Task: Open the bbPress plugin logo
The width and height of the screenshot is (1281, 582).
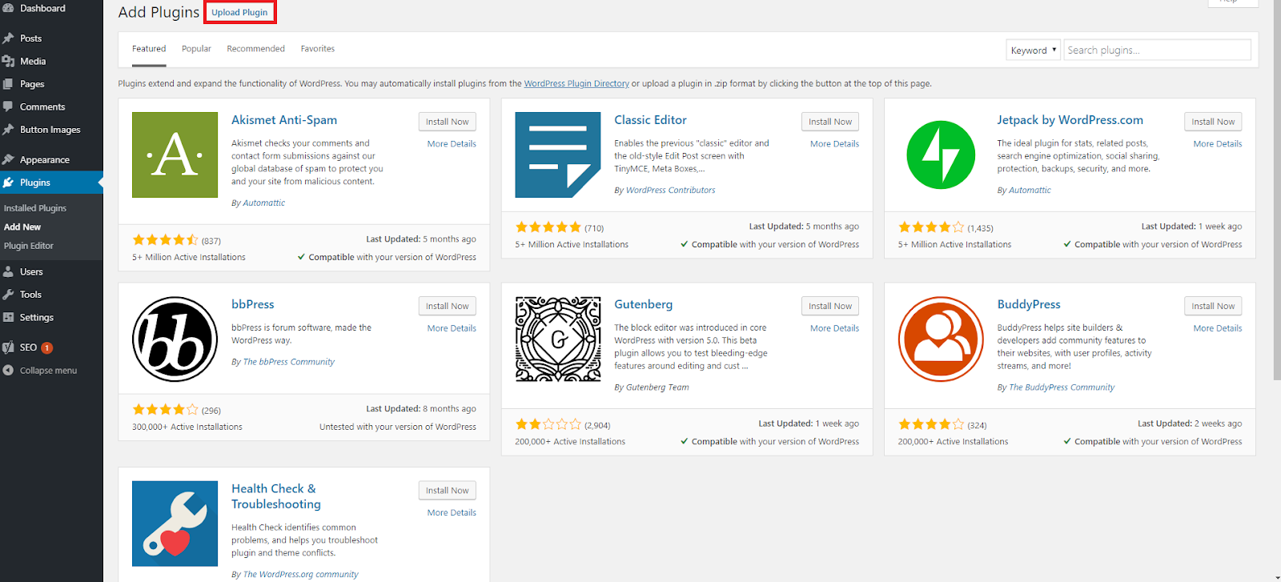Action: coord(175,339)
